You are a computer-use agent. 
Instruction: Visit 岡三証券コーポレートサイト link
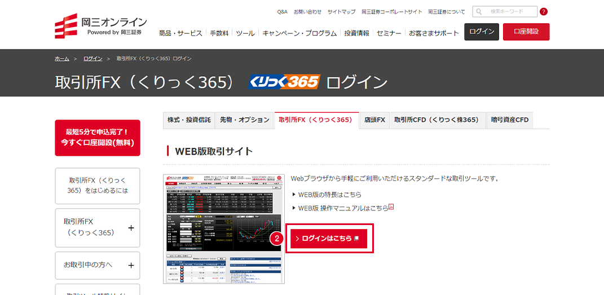(x=392, y=12)
